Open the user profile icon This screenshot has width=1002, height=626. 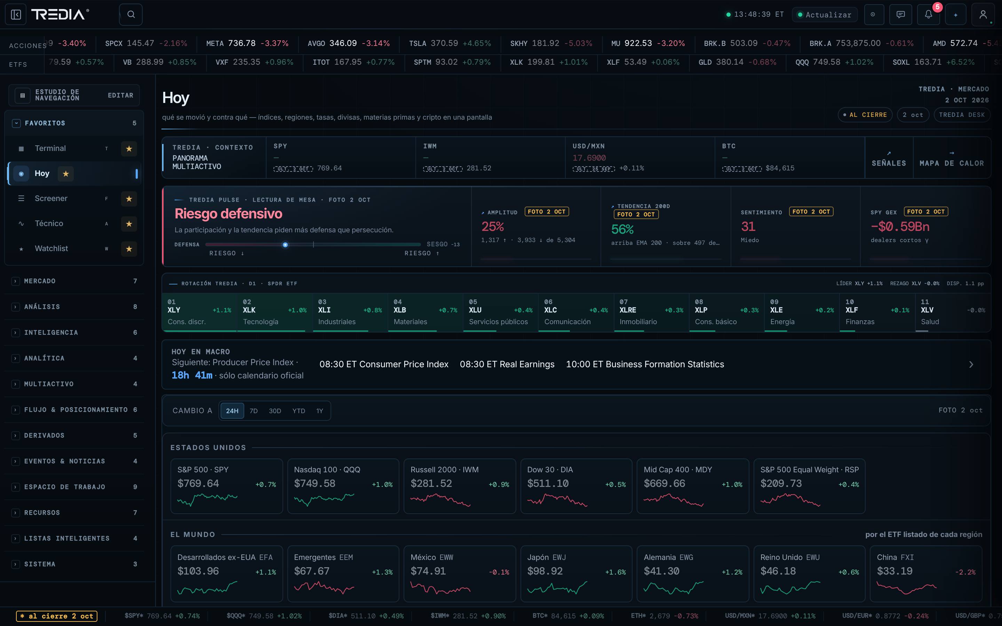(983, 15)
